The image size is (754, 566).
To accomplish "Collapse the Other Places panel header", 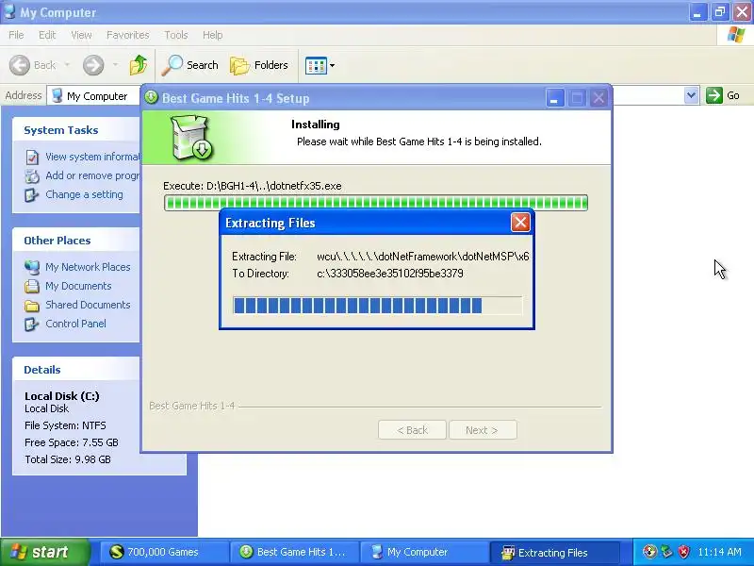I will point(76,241).
